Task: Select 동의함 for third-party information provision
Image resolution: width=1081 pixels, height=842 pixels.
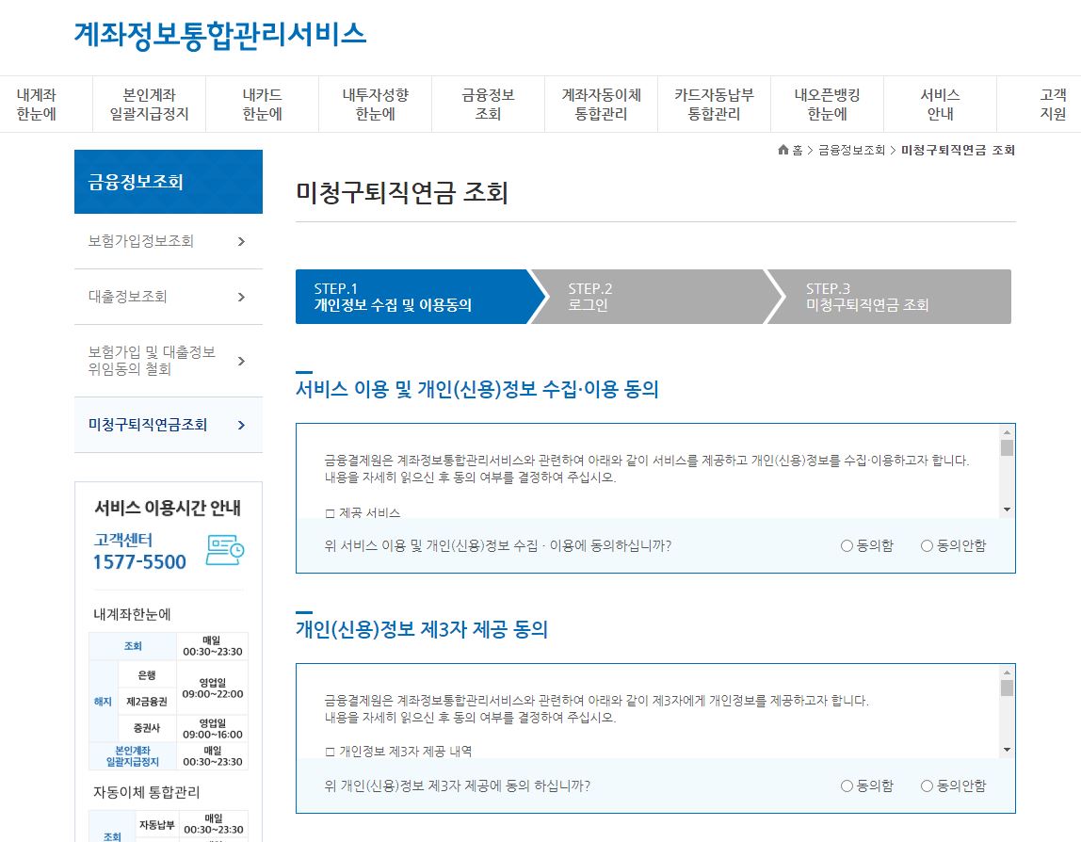Action: [x=847, y=785]
